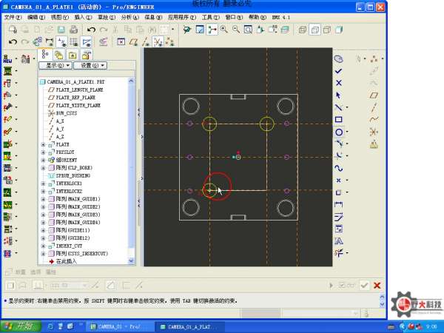The width and height of the screenshot is (444, 333).
Task: Select the Text sketch tool
Action: click(x=338, y=240)
